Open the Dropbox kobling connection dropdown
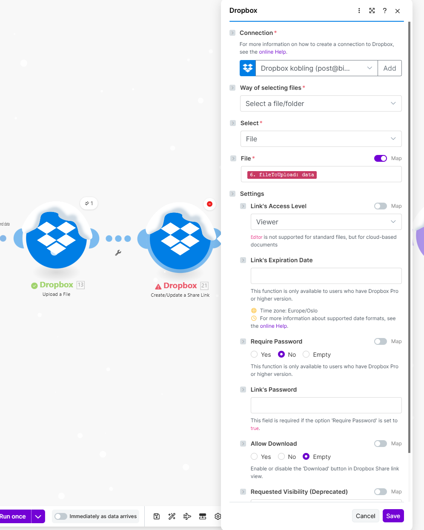 tap(317, 68)
